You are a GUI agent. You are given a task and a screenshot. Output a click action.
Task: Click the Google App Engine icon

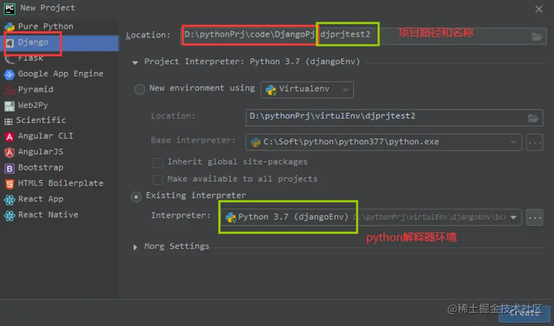(9, 75)
